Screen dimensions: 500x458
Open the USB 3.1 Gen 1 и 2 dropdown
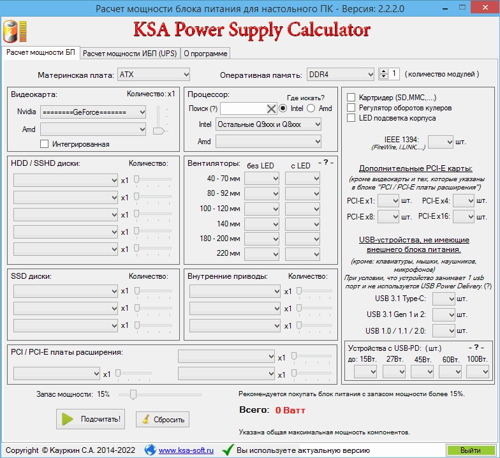click(444, 315)
